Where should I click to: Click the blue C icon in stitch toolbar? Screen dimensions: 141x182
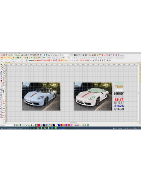point(56,60)
